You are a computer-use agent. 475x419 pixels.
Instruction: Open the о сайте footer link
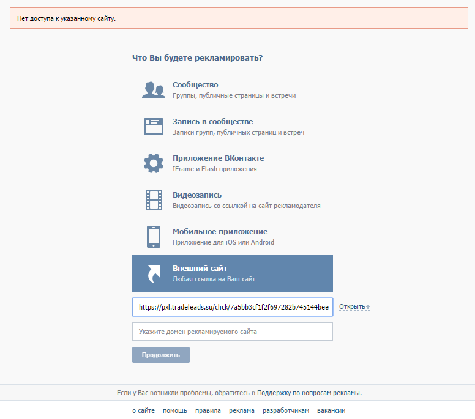point(144,411)
